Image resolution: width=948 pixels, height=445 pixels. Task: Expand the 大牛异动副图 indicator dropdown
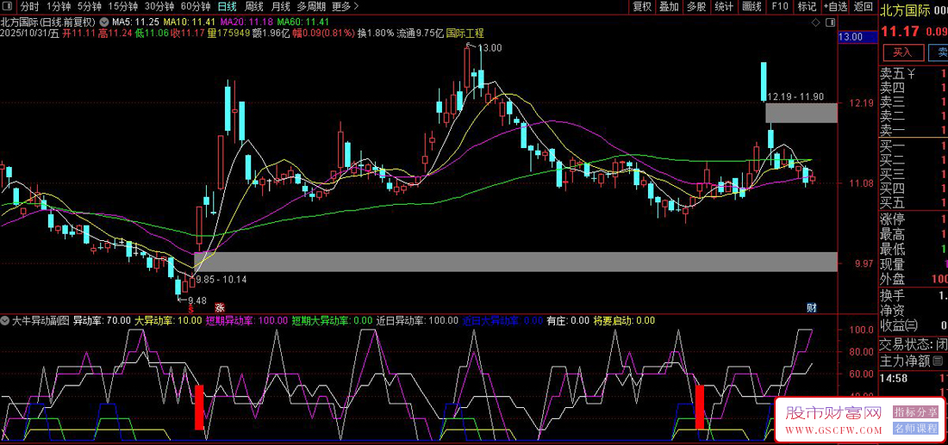[6, 320]
